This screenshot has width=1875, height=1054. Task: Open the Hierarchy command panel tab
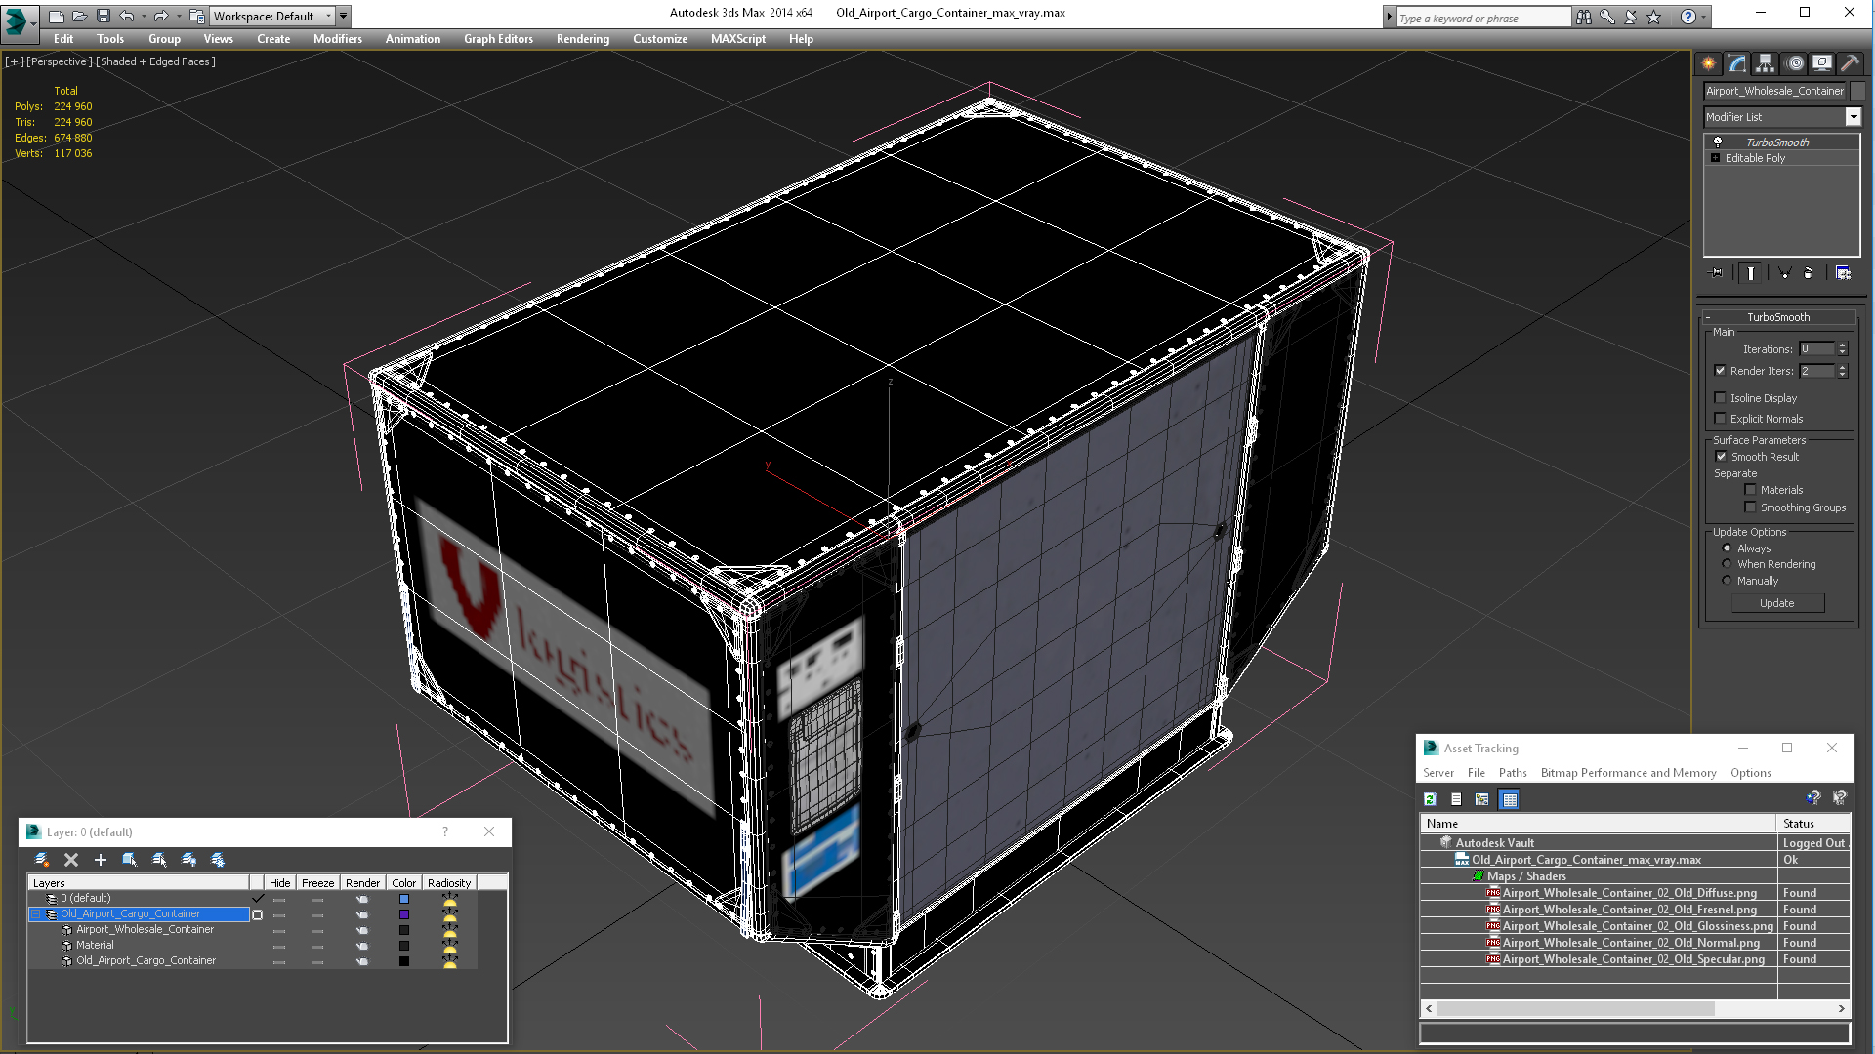tap(1766, 63)
